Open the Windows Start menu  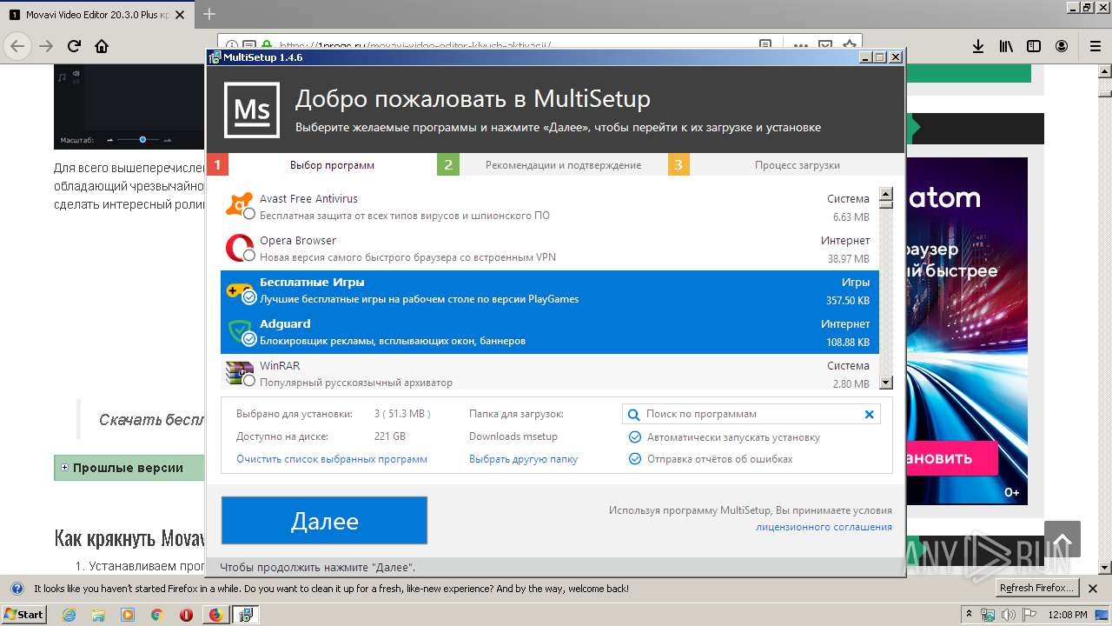[x=23, y=615]
